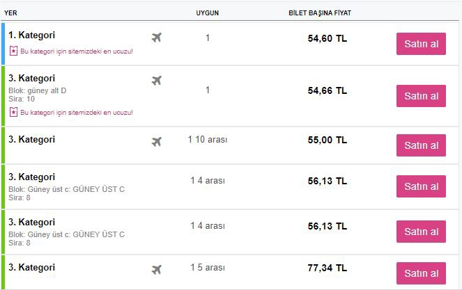462x290 pixels.
Task: Select the 1. Kategori listing title
Action: [x=31, y=35]
